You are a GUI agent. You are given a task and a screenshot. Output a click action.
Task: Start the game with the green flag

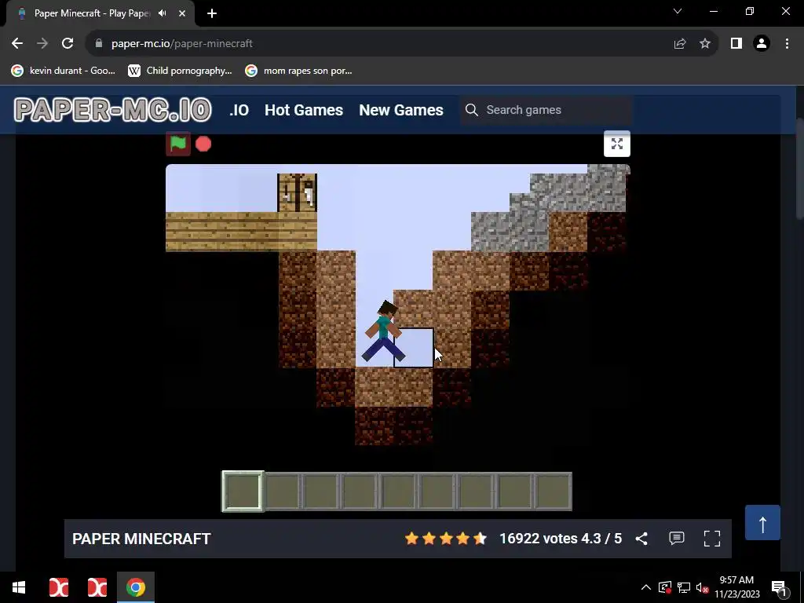178,144
